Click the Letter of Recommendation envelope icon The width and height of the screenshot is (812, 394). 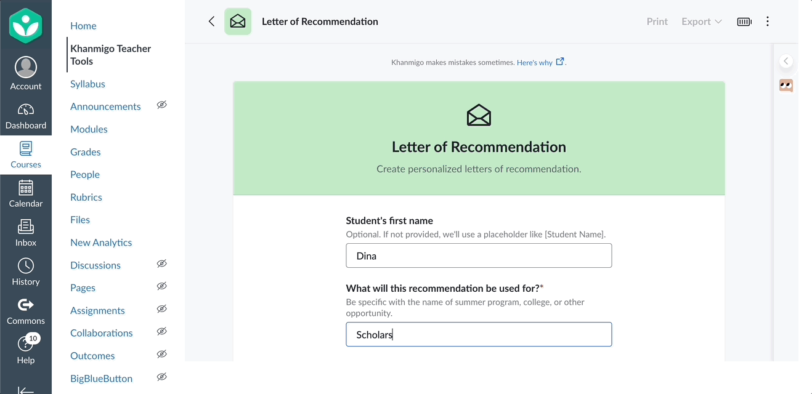point(238,20)
